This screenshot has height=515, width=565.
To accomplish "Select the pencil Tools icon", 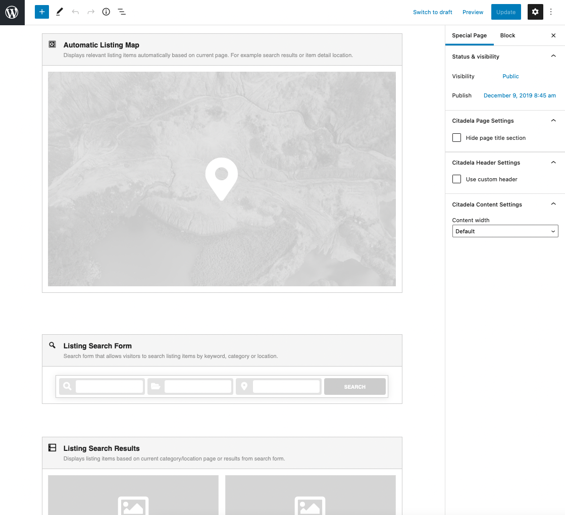I will click(60, 12).
